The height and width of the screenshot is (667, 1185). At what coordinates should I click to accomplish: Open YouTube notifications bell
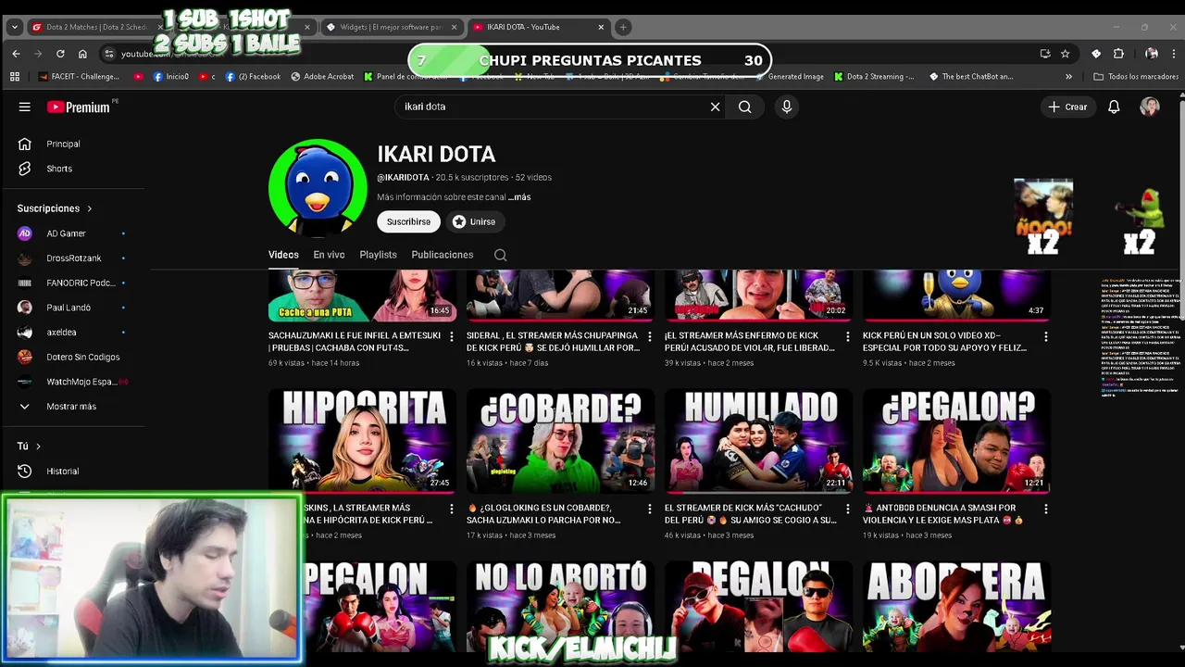click(1114, 107)
